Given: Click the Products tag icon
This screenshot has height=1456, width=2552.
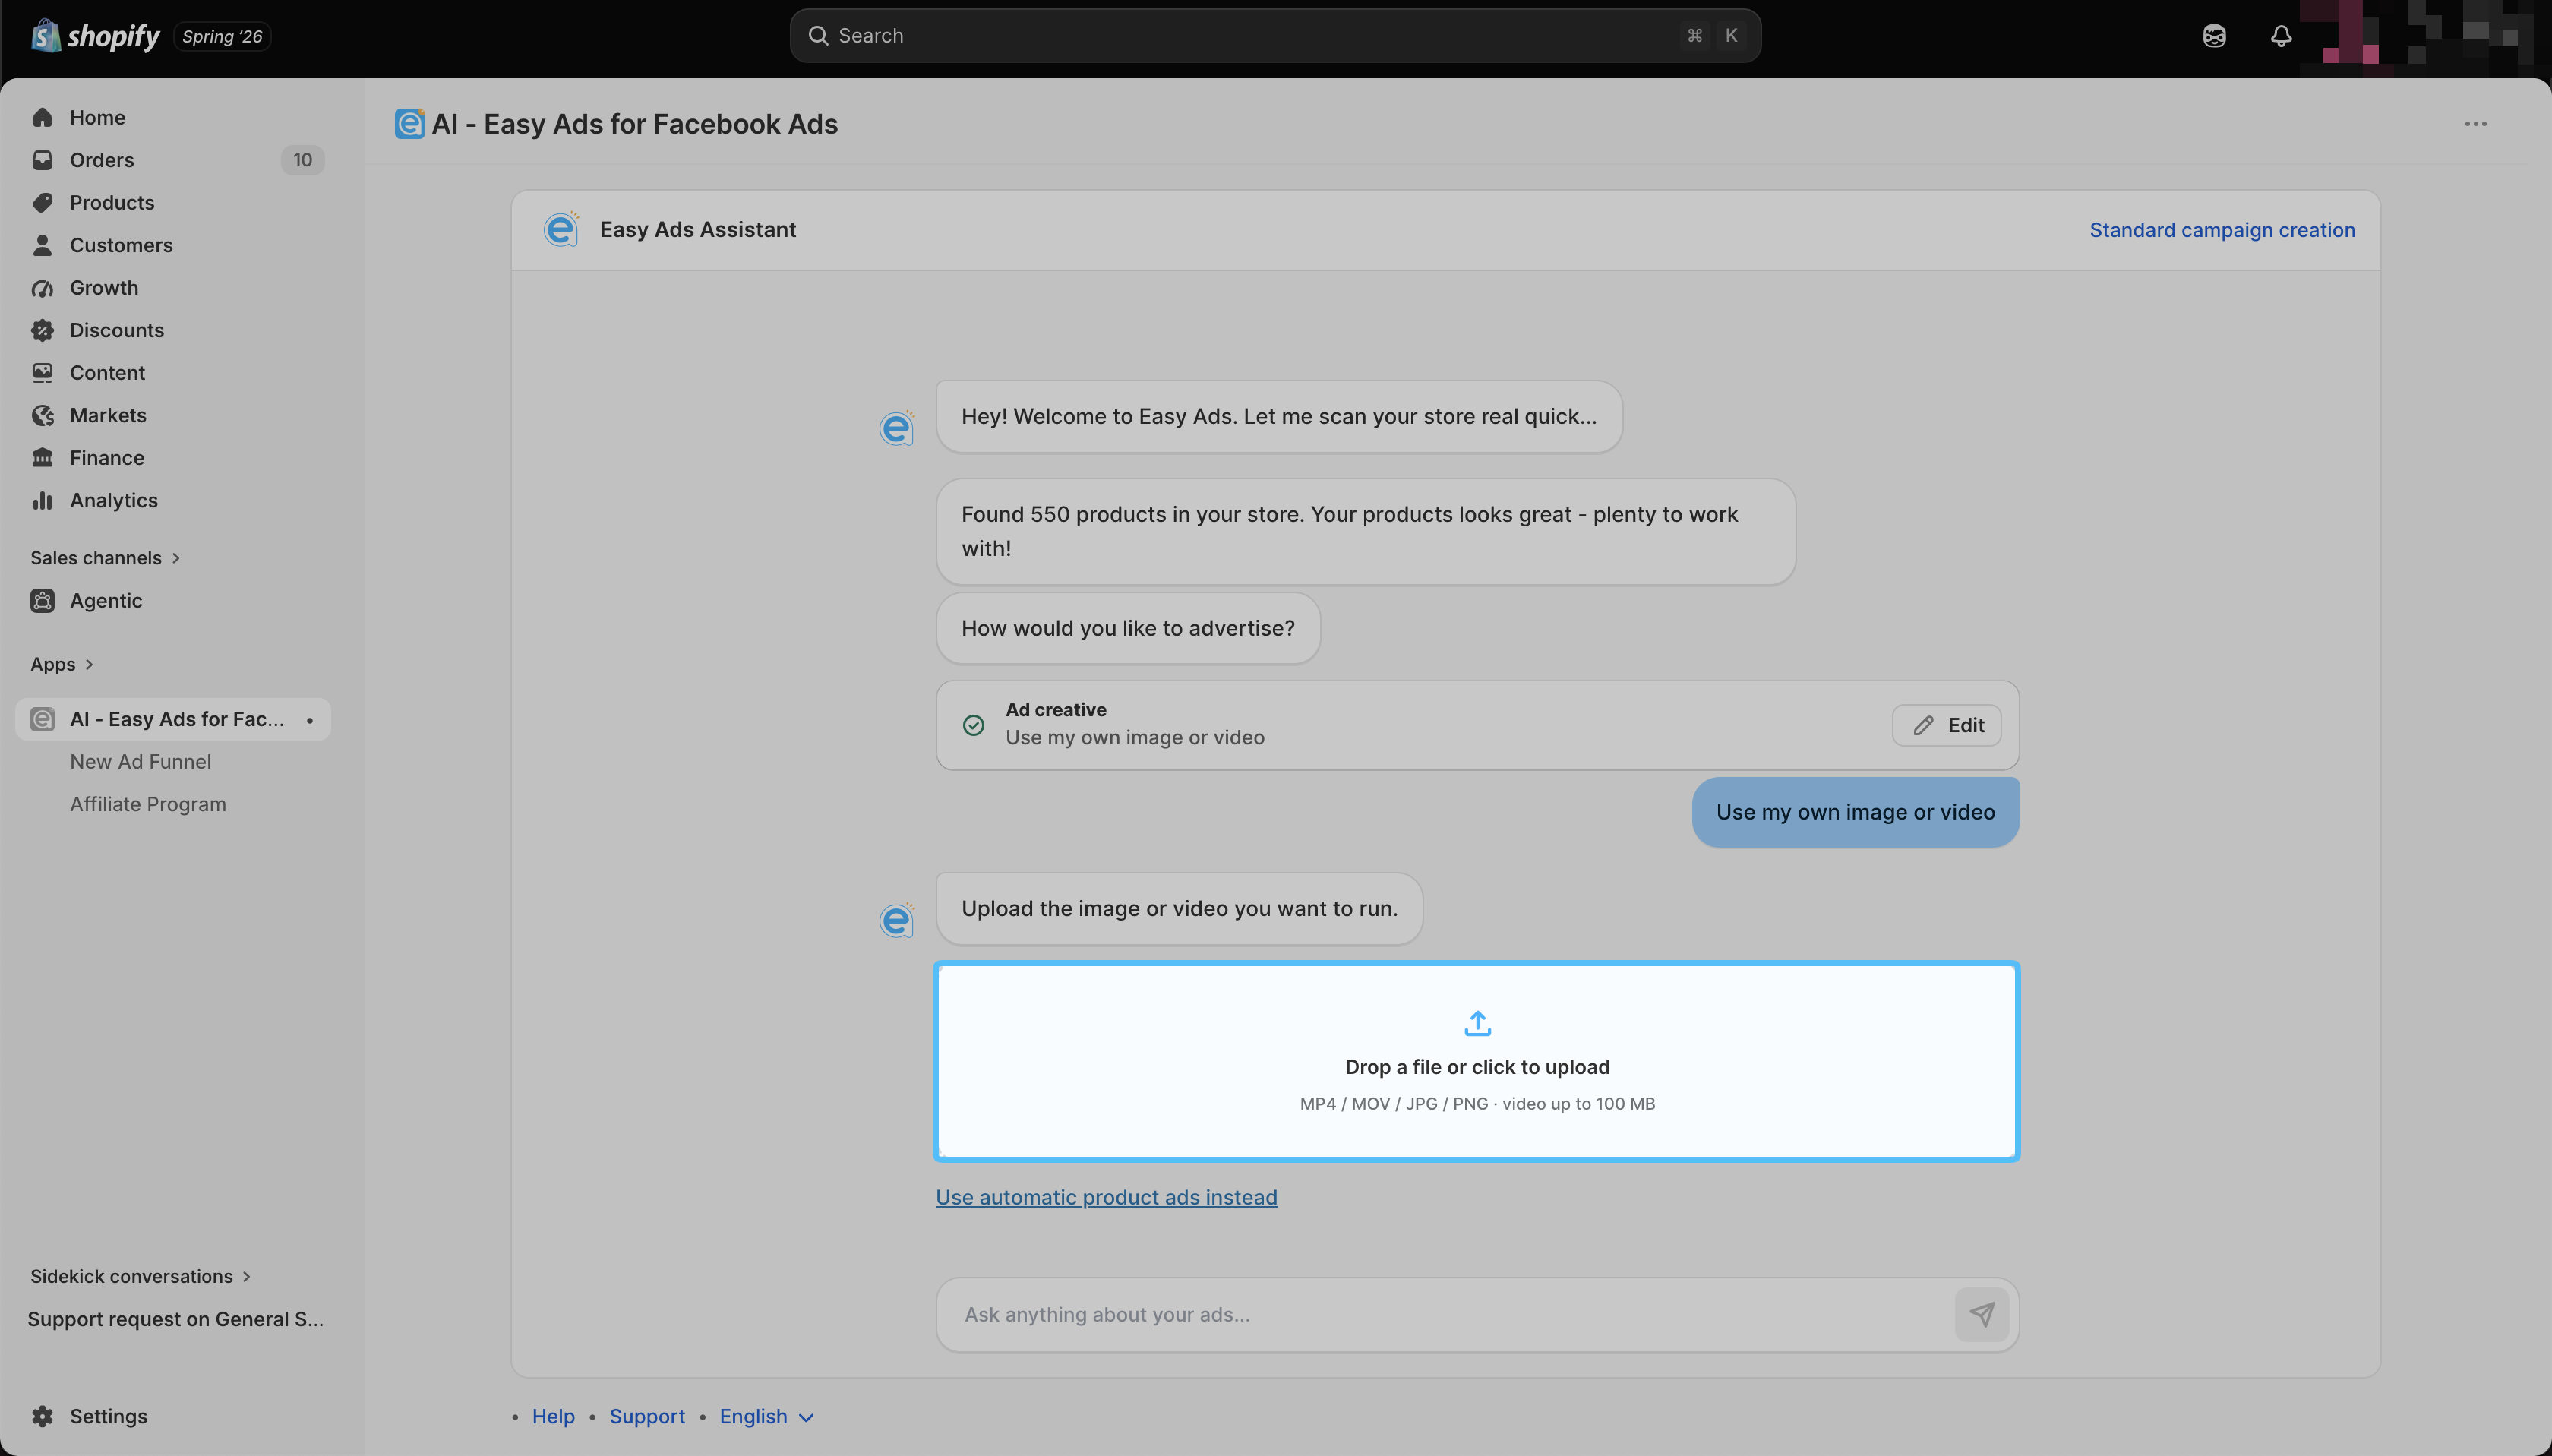Looking at the screenshot, I should (x=42, y=203).
